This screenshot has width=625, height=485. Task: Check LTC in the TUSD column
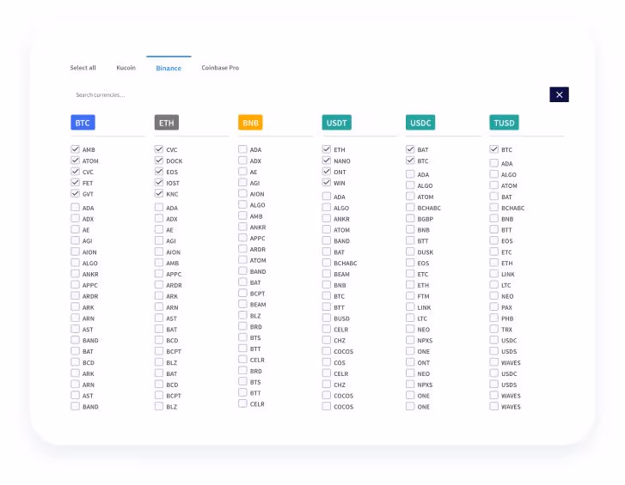coord(493,285)
